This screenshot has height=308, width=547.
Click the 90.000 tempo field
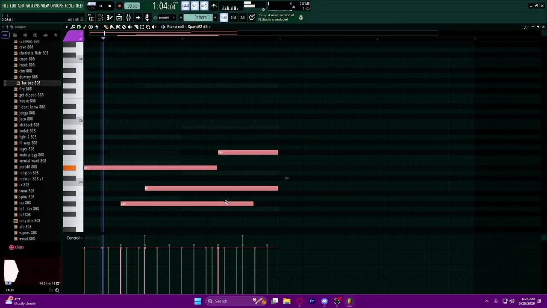click(132, 6)
